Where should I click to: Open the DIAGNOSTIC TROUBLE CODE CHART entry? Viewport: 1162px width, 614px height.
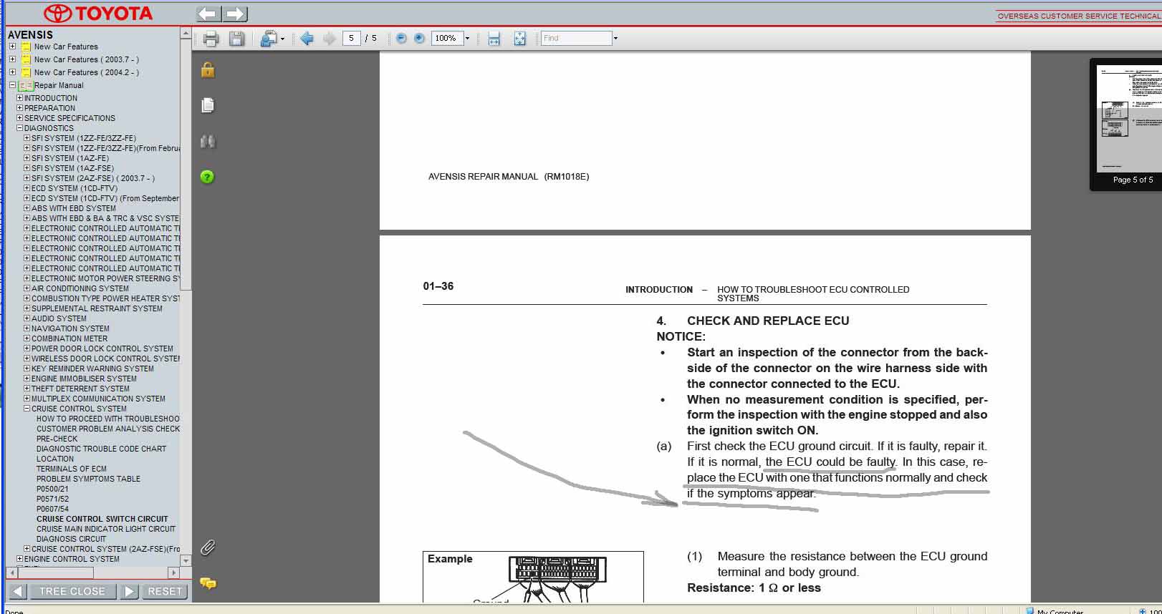click(101, 449)
